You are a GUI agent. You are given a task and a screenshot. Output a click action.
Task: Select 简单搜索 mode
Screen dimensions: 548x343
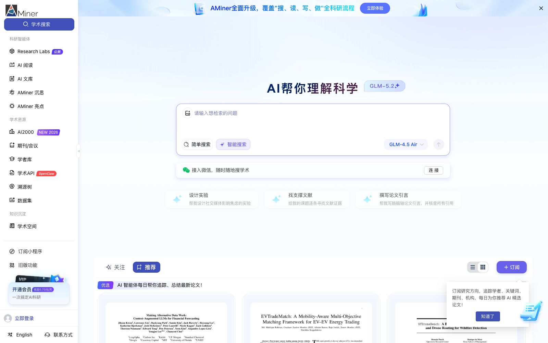point(197,144)
